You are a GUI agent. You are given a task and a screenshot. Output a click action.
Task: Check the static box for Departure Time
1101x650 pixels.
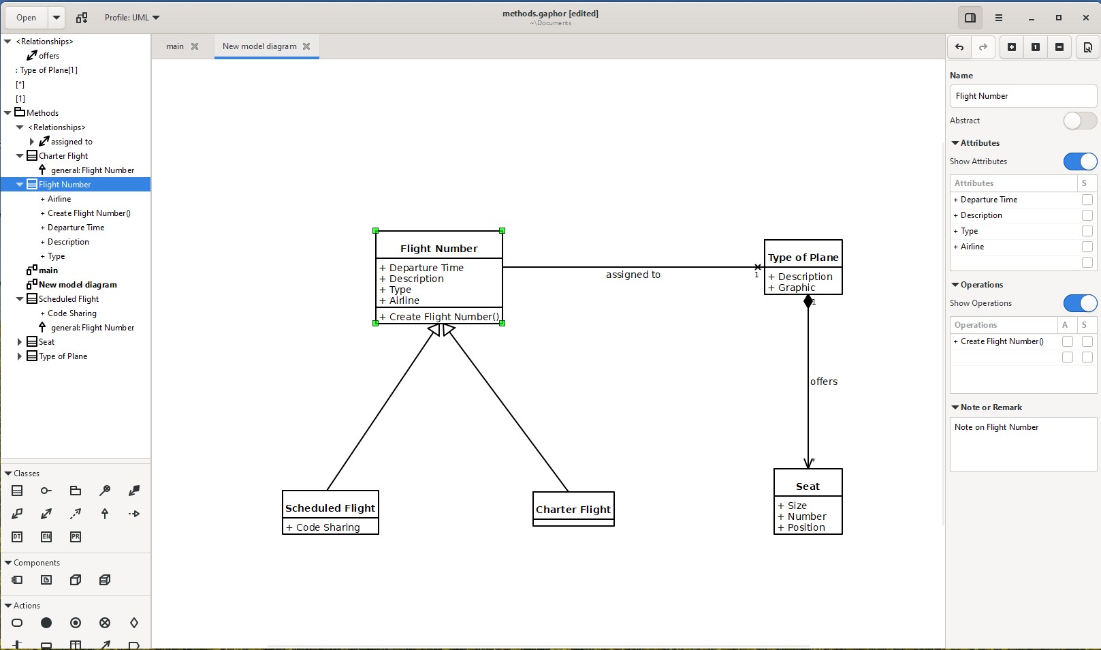pos(1087,200)
